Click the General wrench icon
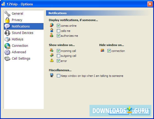154x119 pixels. [x=7, y=14]
